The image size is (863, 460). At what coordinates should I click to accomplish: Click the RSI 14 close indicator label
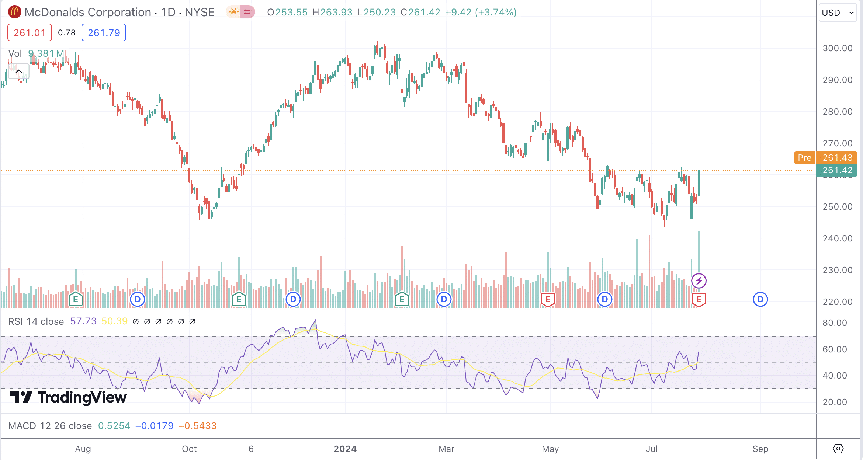[x=36, y=321]
